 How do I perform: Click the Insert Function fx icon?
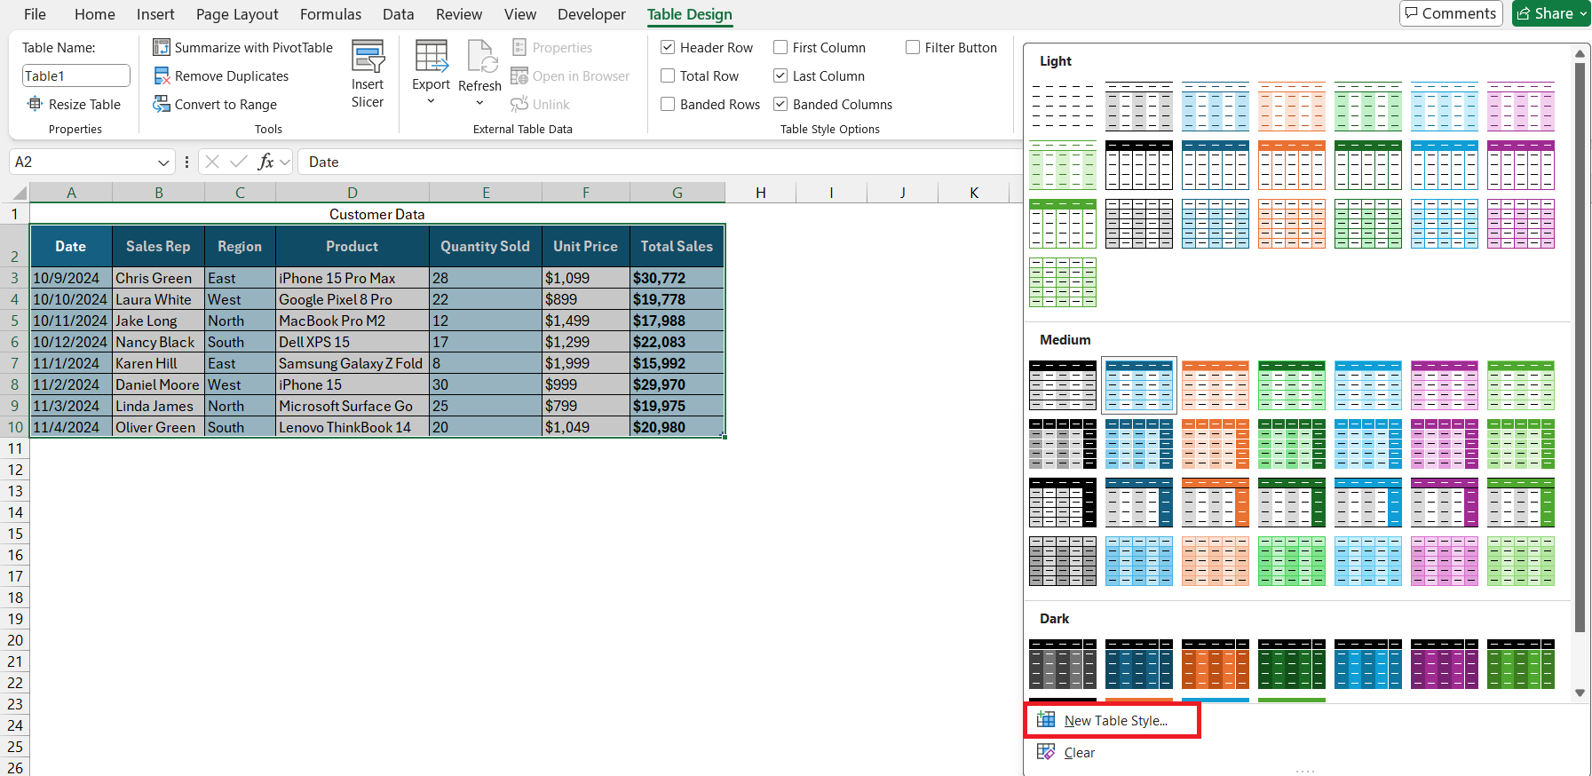(x=265, y=162)
